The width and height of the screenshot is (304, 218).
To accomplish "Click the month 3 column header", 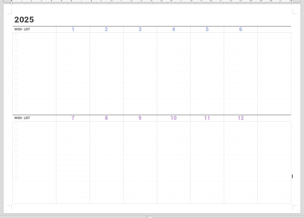I will pyautogui.click(x=140, y=29).
